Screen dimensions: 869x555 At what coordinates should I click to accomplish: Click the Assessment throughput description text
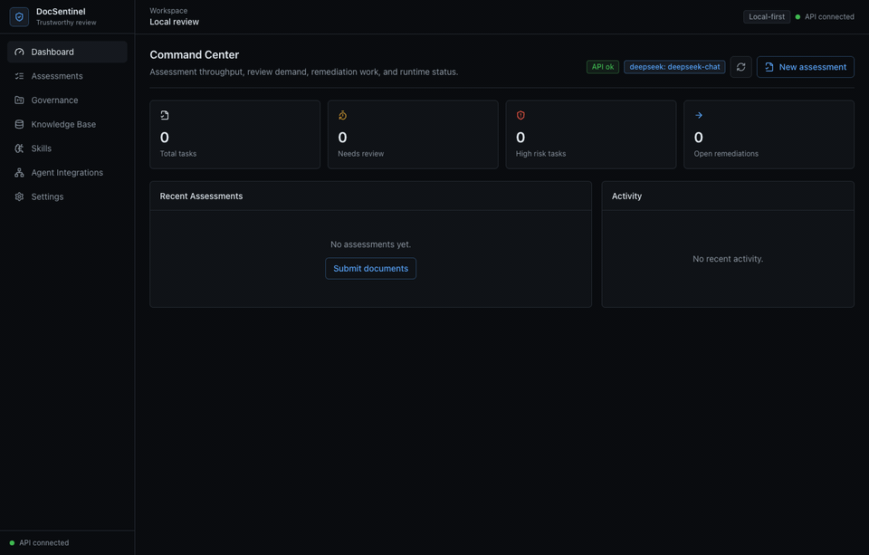304,72
